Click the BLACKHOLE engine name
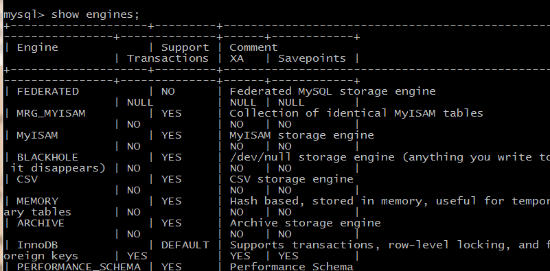Image resolution: width=550 pixels, height=271 pixels. (x=47, y=157)
